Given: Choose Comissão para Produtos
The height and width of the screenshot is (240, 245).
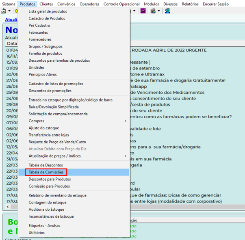Looking at the screenshot, I should (74, 186).
